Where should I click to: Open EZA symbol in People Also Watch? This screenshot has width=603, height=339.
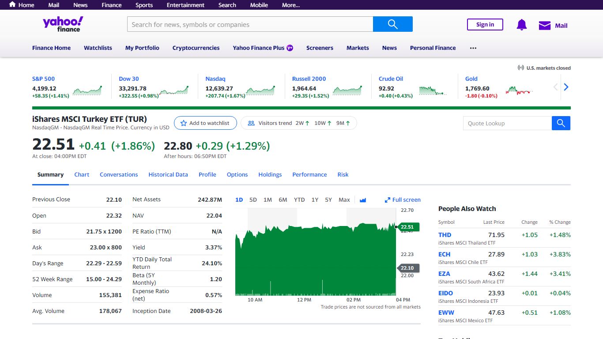[x=444, y=274]
